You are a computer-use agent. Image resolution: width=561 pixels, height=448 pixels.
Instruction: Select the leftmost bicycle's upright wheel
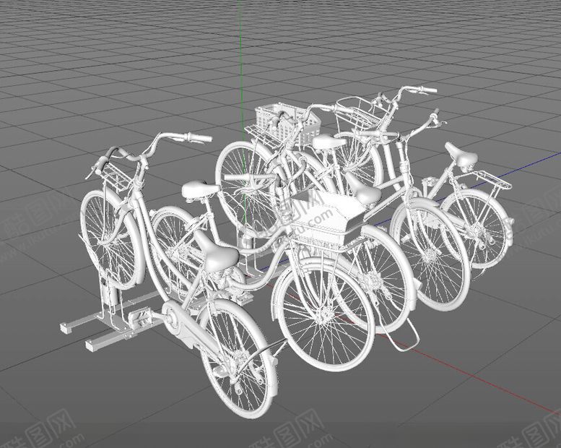tap(108, 238)
